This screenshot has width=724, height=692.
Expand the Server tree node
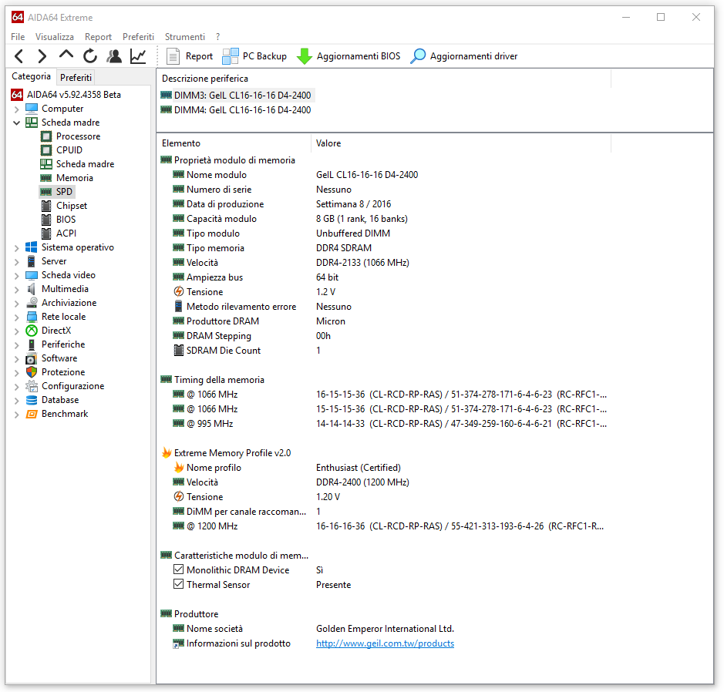click(17, 261)
